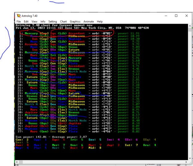This screenshot has height=166, width=193.
Task: Open the Info menu
Action: click(43, 22)
